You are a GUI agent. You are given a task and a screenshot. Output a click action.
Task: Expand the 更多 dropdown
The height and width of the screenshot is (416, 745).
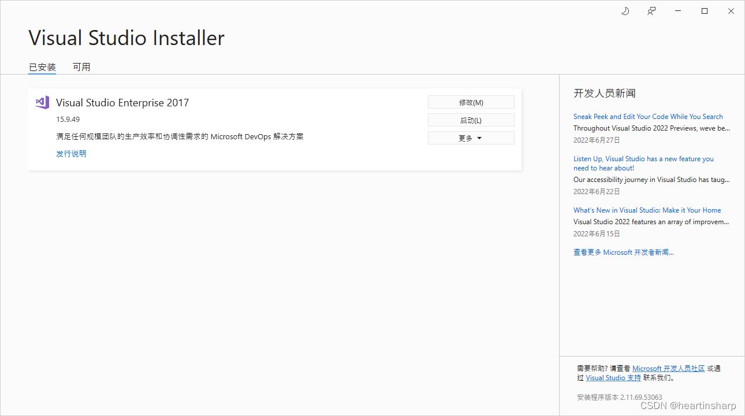[471, 138]
